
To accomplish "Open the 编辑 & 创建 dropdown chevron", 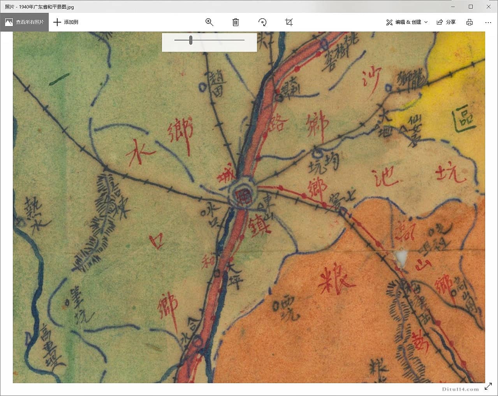I will tap(427, 22).
